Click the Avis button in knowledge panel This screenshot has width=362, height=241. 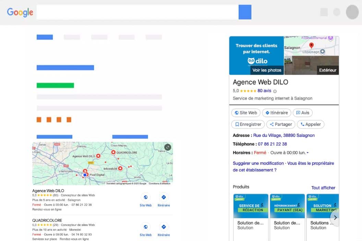pyautogui.click(x=303, y=113)
